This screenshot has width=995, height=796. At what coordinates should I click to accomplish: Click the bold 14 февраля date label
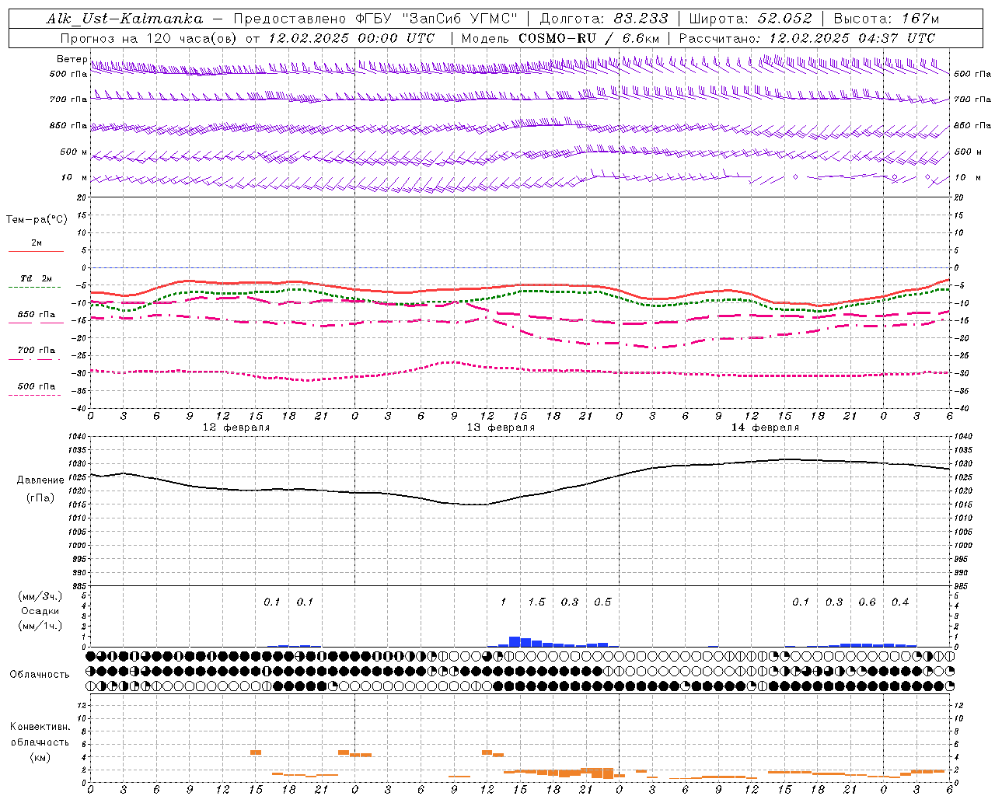765,428
